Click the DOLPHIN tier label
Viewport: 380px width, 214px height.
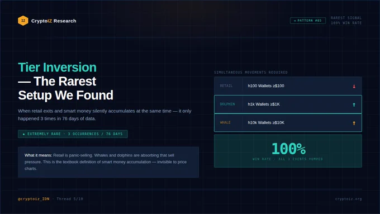(227, 104)
